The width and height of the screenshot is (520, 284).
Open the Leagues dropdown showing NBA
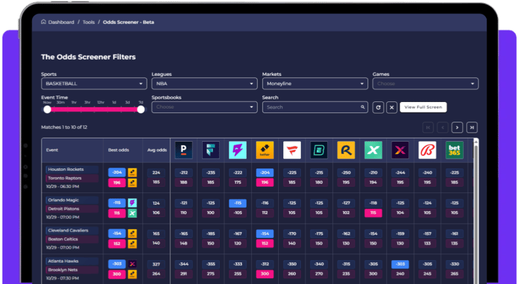pos(204,83)
